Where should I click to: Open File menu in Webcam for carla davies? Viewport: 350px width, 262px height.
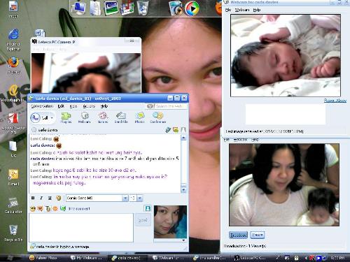tap(228, 10)
